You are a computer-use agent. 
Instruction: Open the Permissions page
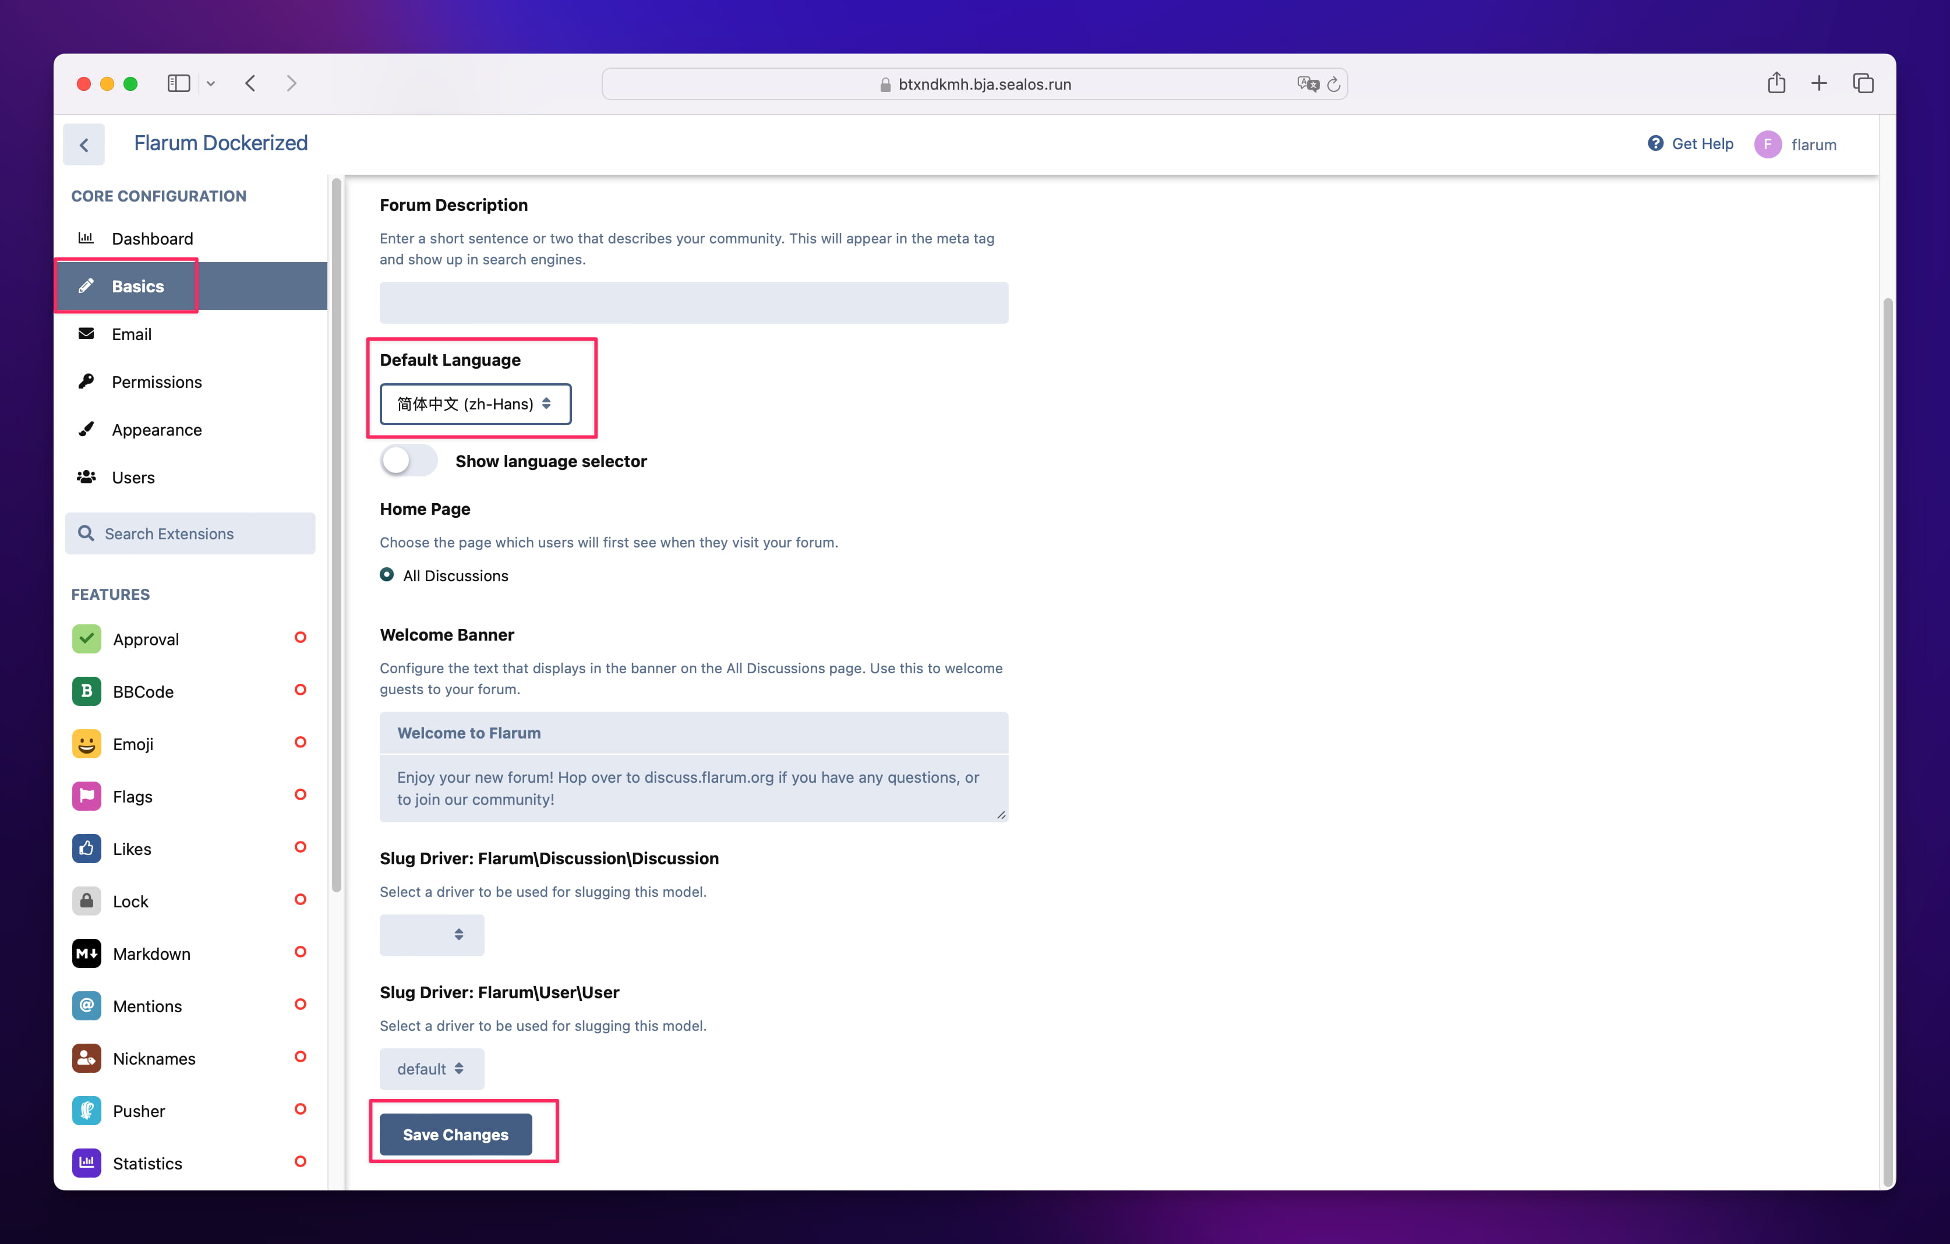tap(191, 381)
